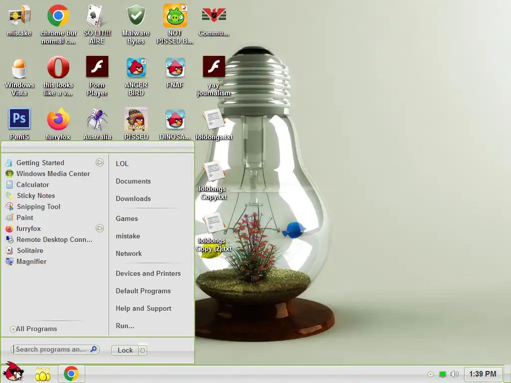Launch Windows Media Center from Start menu
511x383 pixels.
pyautogui.click(x=54, y=174)
